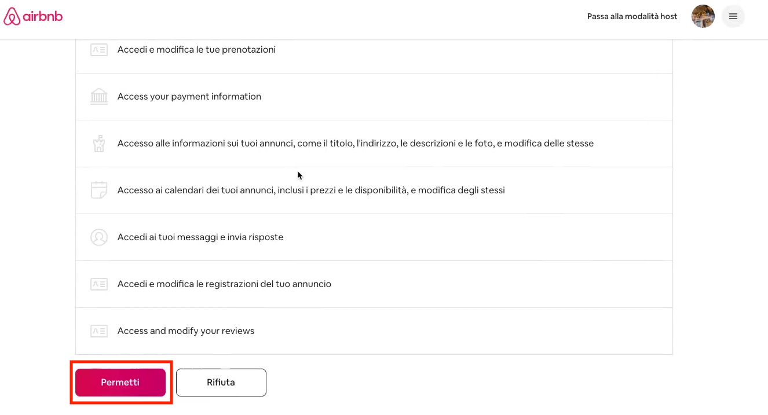The height and width of the screenshot is (415, 768).
Task: Click the bank icon for payment information
Action: point(99,97)
